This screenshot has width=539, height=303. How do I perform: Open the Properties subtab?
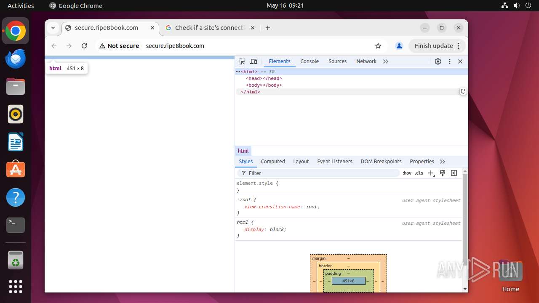click(422, 162)
